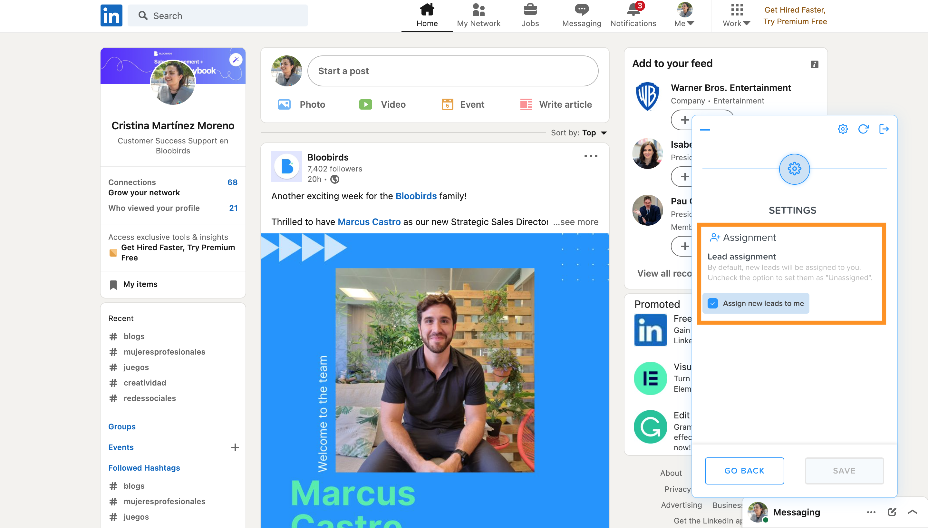928x528 pixels.
Task: Open recent hashtag creatividad
Action: pos(145,383)
